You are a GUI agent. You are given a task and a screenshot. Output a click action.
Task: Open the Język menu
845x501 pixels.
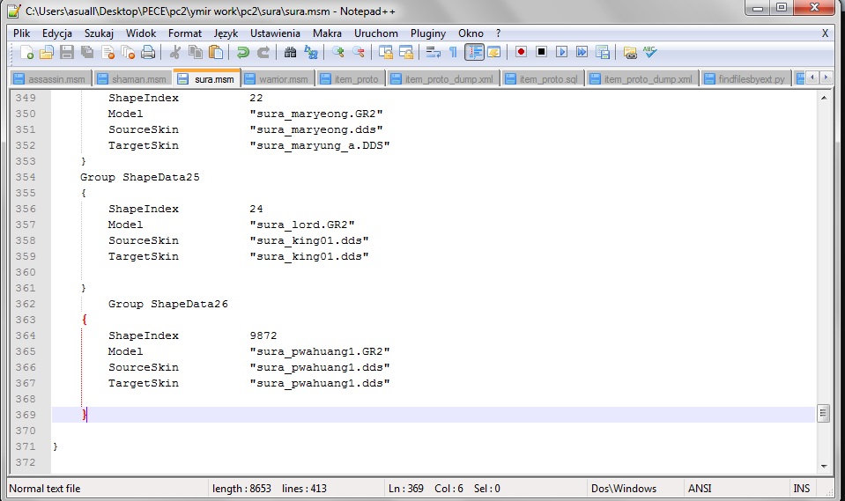tap(226, 33)
